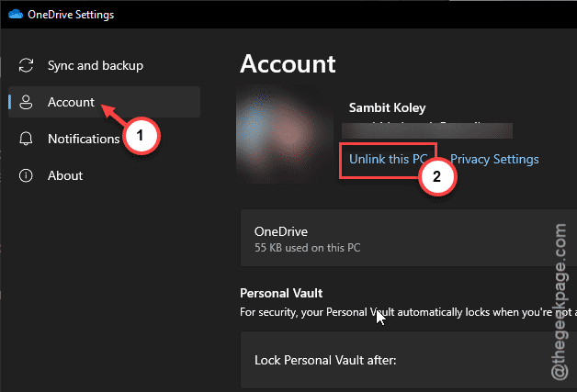This screenshot has height=392, width=577.
Task: Click the 55 KB used on this PC text
Action: 307,248
